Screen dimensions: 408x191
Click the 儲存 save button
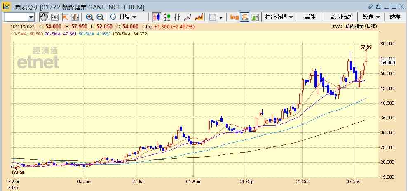[x=395, y=17]
